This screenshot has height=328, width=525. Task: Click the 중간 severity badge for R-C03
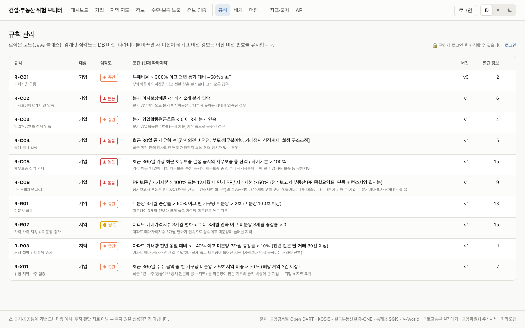coord(109,120)
